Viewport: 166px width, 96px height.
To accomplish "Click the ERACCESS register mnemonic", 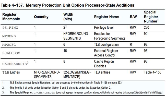I will (11, 53).
